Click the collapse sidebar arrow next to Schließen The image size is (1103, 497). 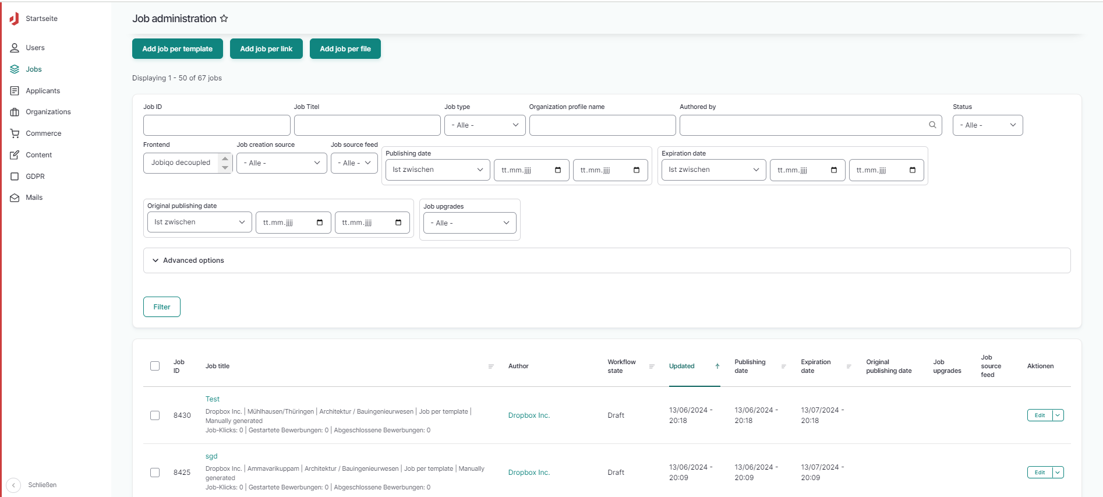[x=13, y=485]
